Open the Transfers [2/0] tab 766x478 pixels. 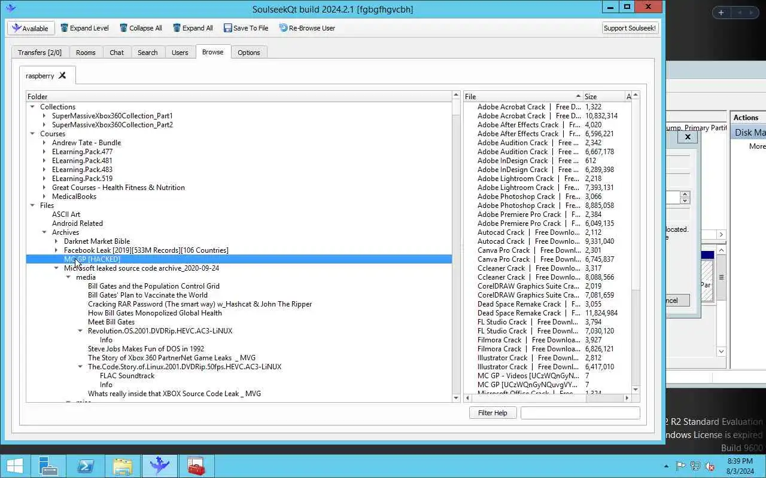tap(39, 53)
